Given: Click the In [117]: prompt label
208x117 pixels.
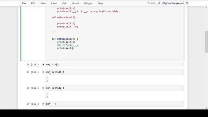Looking at the screenshot, I should [x=32, y=72].
